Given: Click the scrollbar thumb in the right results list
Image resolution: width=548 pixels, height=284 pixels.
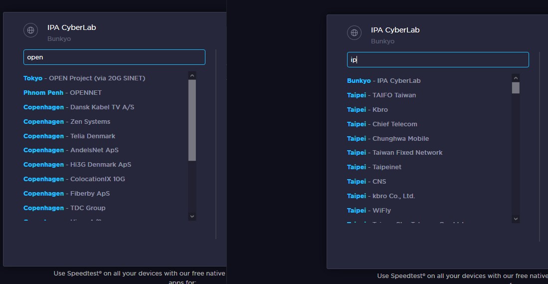Looking at the screenshot, I should click(516, 88).
